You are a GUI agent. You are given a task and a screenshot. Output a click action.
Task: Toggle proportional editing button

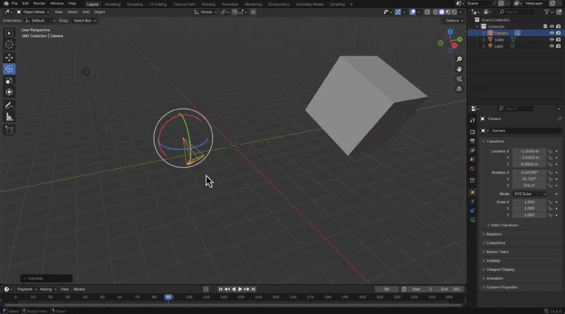point(253,12)
